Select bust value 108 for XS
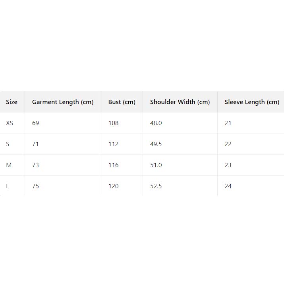 click(x=113, y=123)
